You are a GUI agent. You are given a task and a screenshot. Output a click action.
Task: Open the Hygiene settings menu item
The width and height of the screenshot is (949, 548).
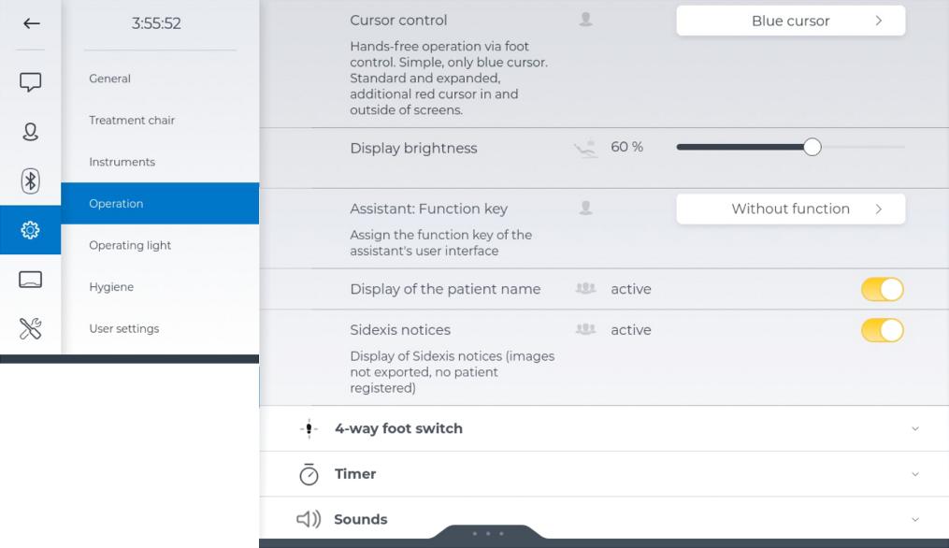tap(111, 287)
